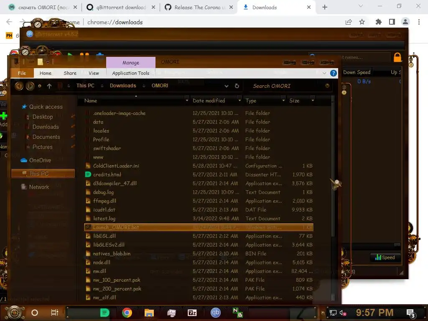The image size is (428, 321).
Task: Open qBittorrent from the taskbar
Action: (x=215, y=313)
